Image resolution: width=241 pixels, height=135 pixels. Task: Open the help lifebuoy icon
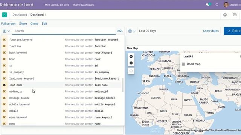tap(225, 15)
